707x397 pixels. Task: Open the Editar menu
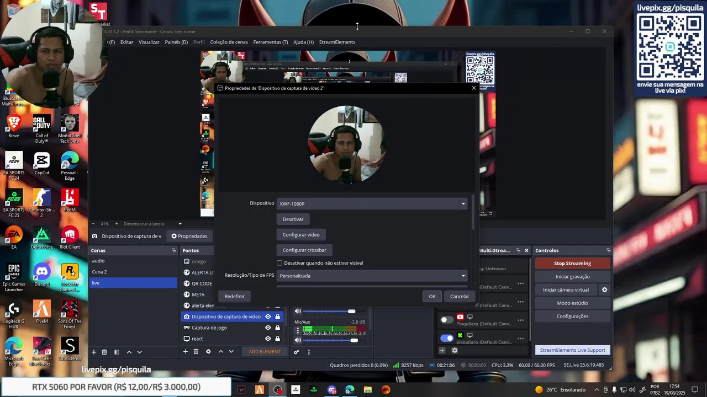[127, 42]
